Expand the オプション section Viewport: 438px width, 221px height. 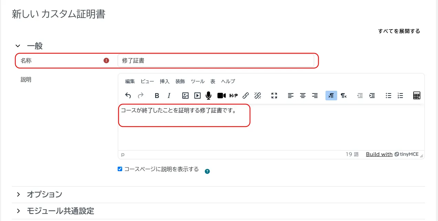19,195
